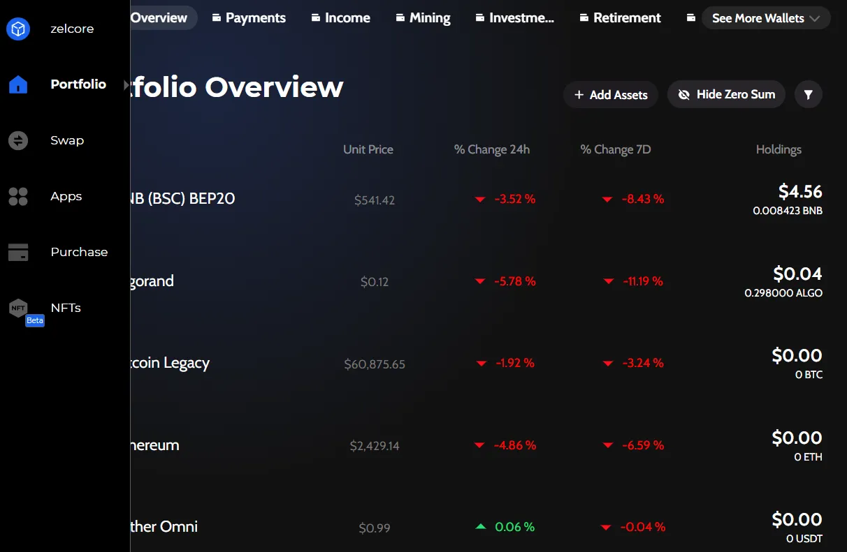Image resolution: width=847 pixels, height=552 pixels.
Task: Click the 0 USDT holdings amount
Action: pos(804,539)
